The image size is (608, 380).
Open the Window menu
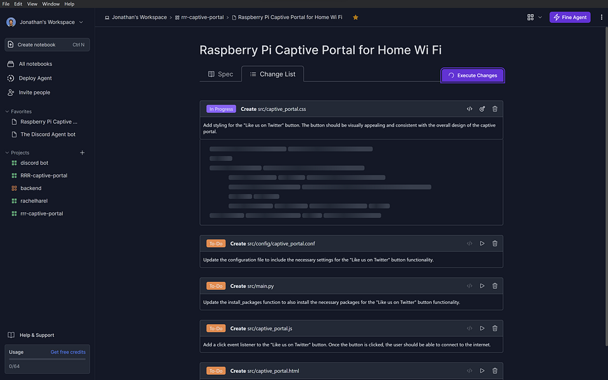coord(51,4)
